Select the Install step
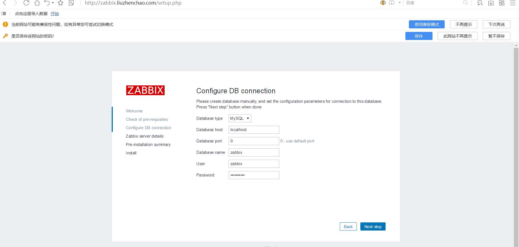This screenshot has width=519, height=247. pyautogui.click(x=131, y=153)
